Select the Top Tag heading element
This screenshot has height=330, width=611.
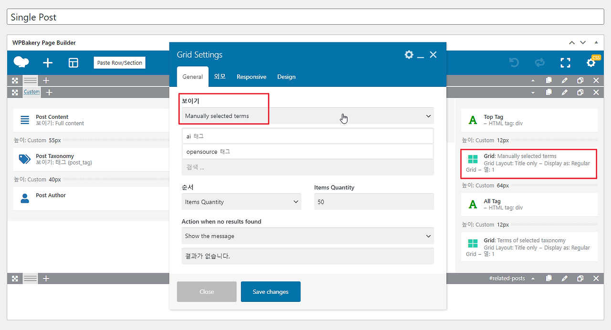coord(529,120)
